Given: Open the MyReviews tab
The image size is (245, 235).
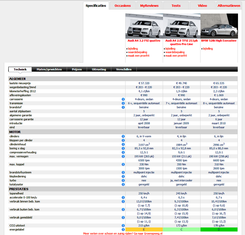Looking at the screenshot, I should tap(149, 6).
